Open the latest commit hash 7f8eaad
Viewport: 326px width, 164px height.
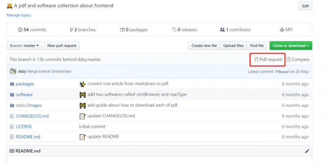pyautogui.click(x=282, y=71)
